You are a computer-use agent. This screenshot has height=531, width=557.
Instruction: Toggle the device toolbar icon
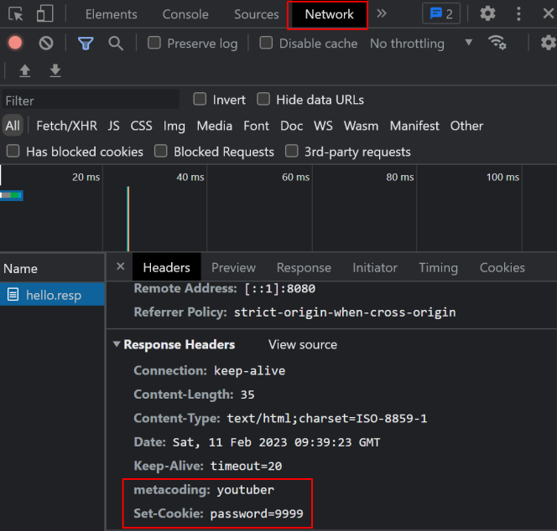44,14
